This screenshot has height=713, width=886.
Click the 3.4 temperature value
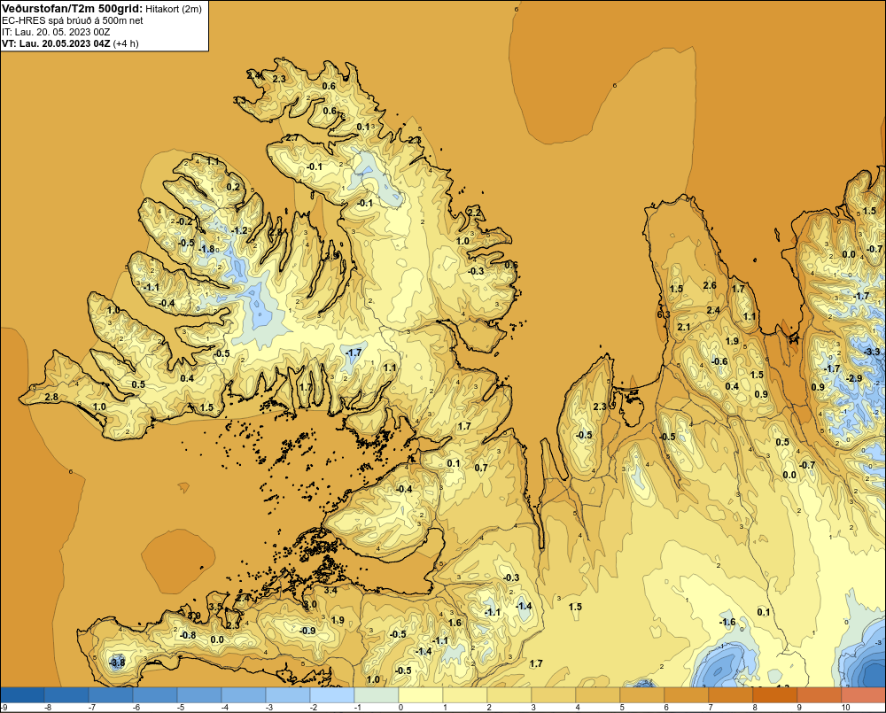330,591
